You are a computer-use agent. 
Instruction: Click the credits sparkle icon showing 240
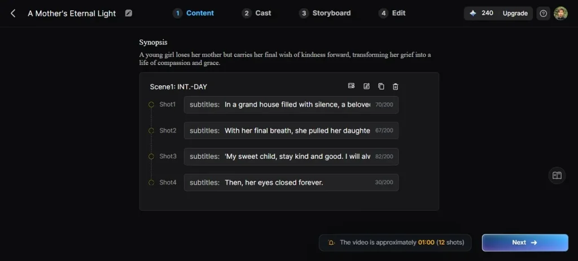473,14
